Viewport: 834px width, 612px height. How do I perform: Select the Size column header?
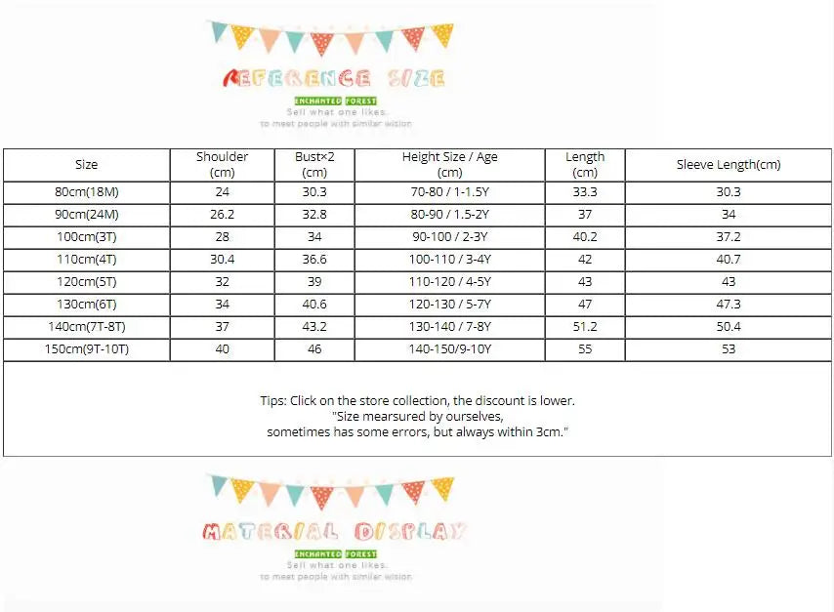coord(86,165)
